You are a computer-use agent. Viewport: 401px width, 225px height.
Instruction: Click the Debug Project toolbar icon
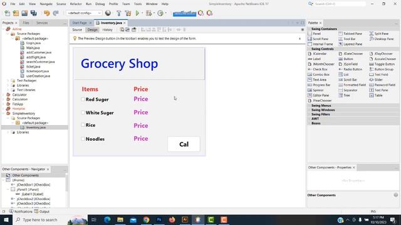[x=148, y=13]
